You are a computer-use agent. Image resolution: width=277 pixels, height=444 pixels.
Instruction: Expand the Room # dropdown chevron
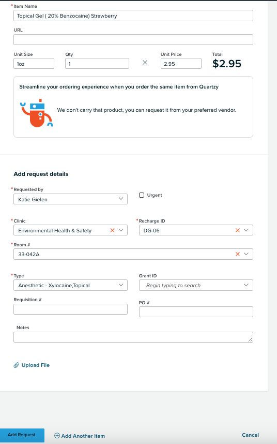(x=246, y=254)
